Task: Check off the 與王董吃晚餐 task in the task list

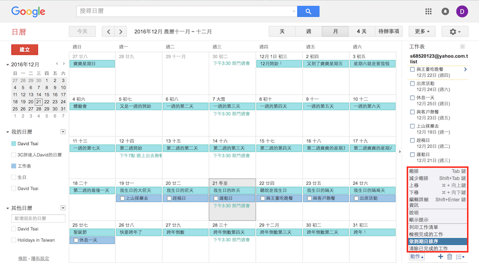Action: 412,69
